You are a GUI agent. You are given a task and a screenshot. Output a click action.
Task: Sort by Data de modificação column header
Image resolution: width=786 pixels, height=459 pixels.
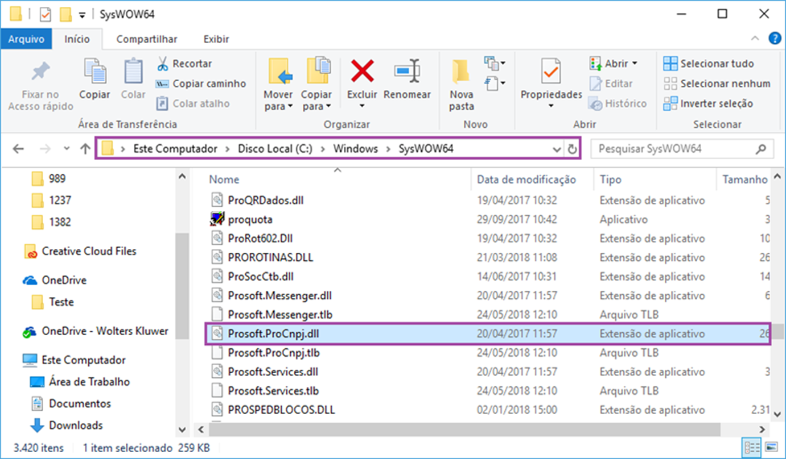[x=526, y=180]
